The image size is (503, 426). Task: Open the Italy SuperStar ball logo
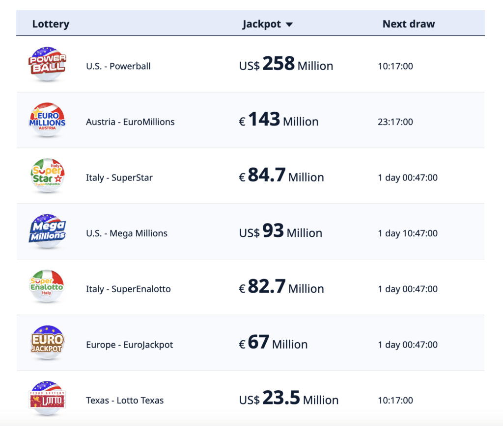[x=47, y=176]
